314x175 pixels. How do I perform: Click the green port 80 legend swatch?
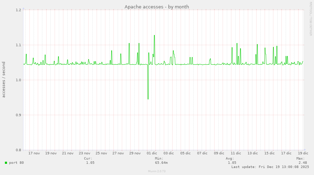(x=6, y=163)
